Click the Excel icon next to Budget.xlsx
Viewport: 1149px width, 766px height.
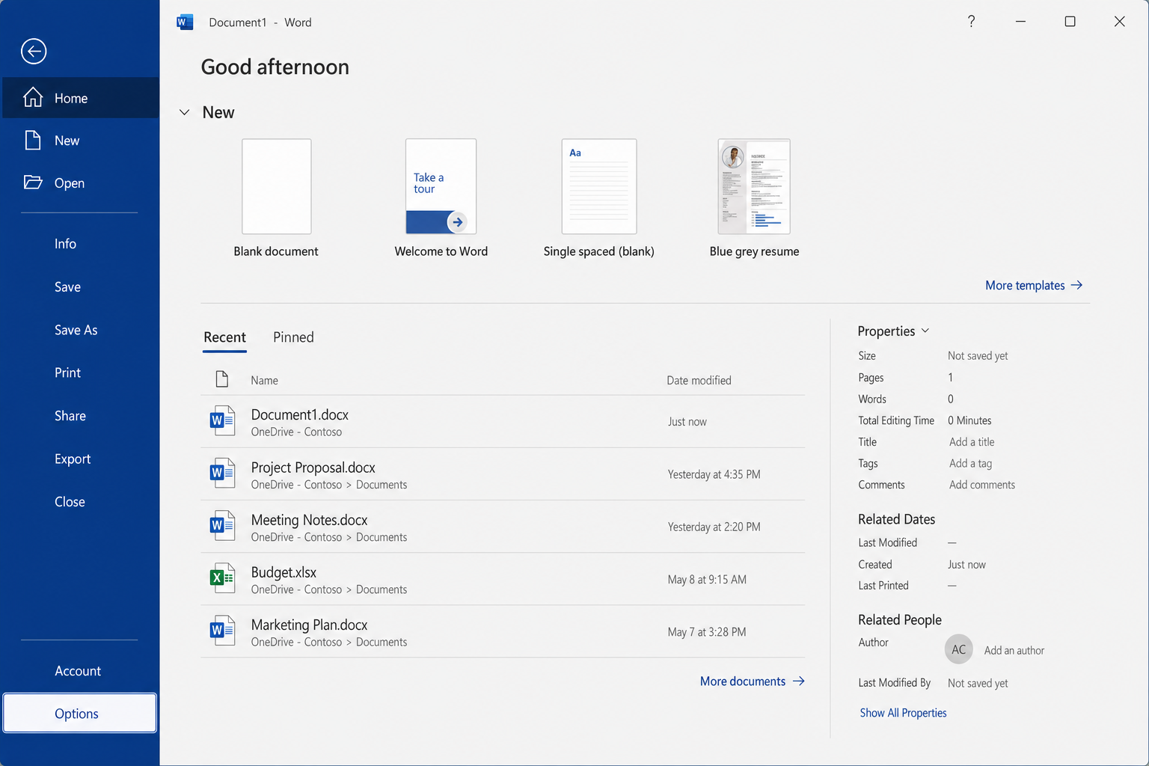(222, 578)
